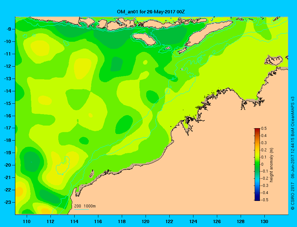Click latitude axis label -21
Viewport: 297px width, 227px height.
(x=7, y=178)
